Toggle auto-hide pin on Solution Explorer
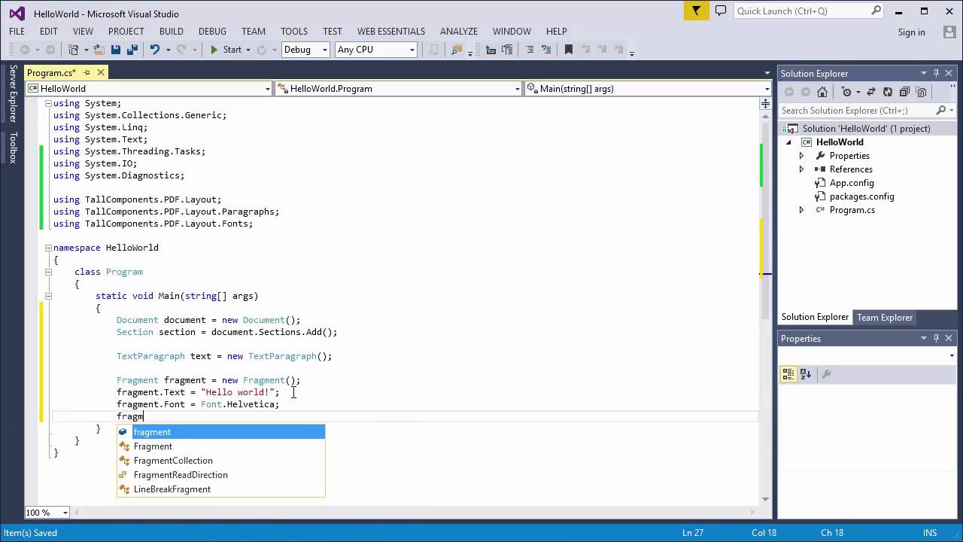This screenshot has height=542, width=963. (936, 73)
